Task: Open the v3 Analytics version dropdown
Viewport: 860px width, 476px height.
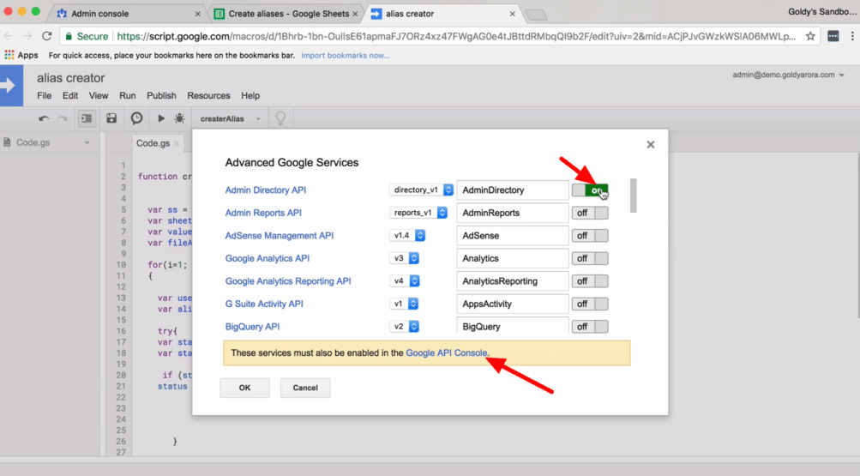Action: point(404,258)
